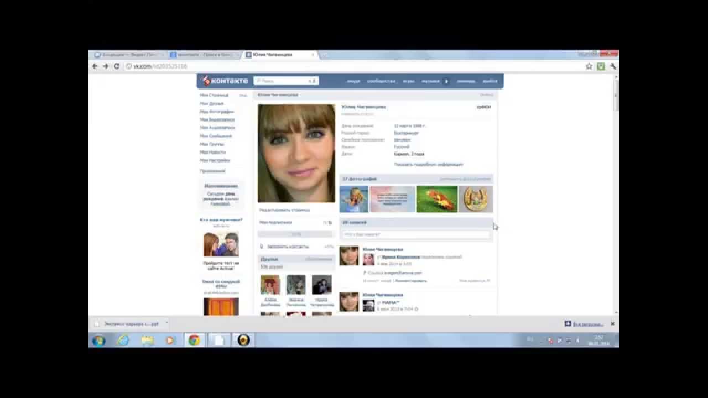Open the green leaf photo thumbnail
This screenshot has height=398, width=708.
[437, 199]
